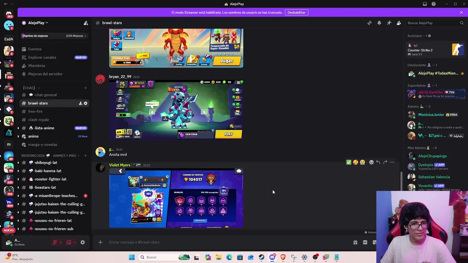
Task: Open inbox icon in title bar
Action: tap(425, 4)
